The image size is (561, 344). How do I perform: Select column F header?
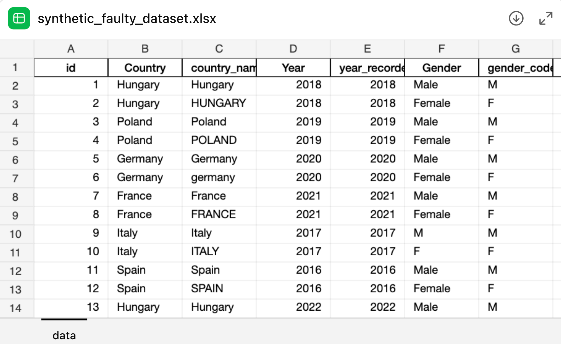(441, 49)
